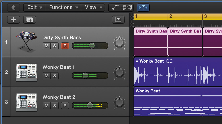Image resolution: width=222 pixels, height=124 pixels.
Task: Mute the Dirty Synth Bass track
Action: pos(46,46)
